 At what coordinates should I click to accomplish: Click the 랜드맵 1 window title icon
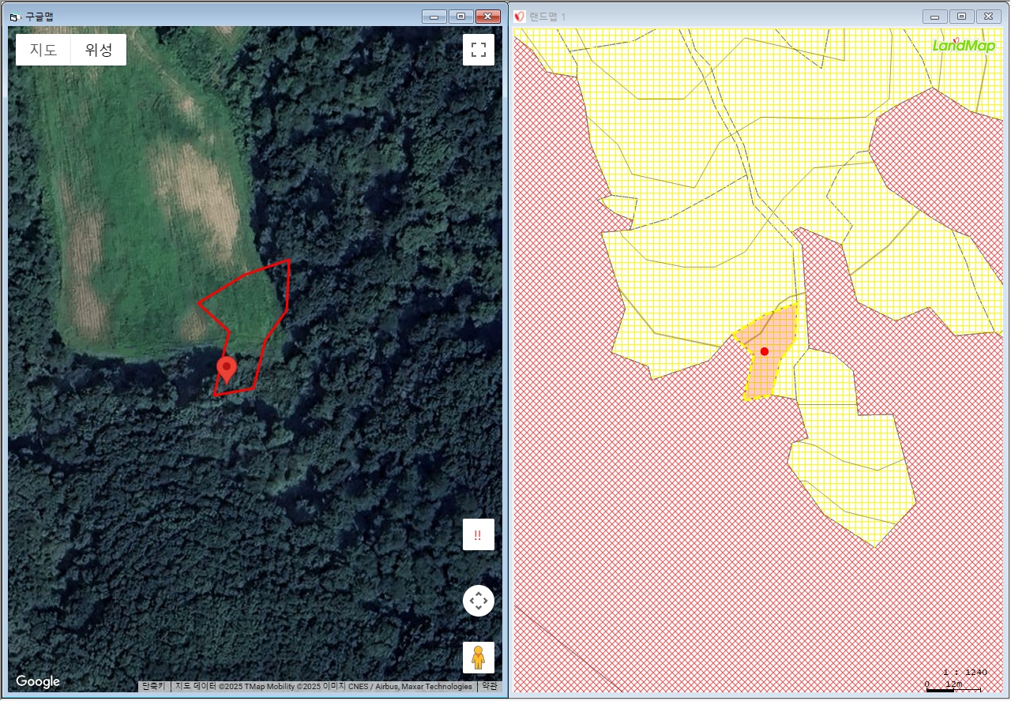pyautogui.click(x=519, y=17)
